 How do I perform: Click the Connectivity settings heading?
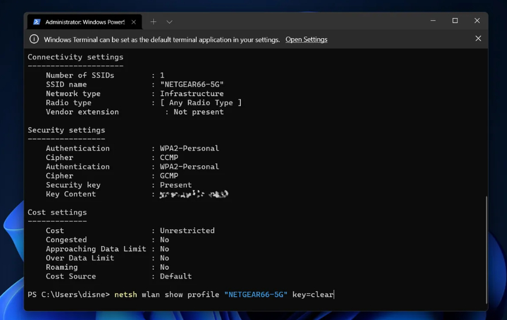click(75, 57)
